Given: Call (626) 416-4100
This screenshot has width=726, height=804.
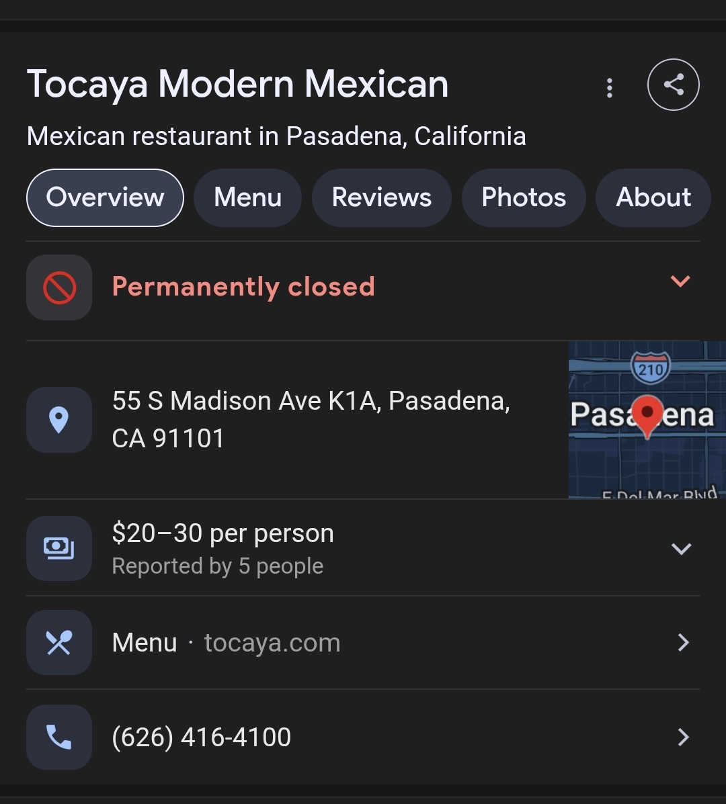Looking at the screenshot, I should click(x=202, y=737).
